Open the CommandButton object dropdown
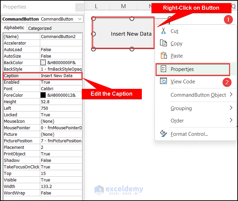 tap(80, 19)
